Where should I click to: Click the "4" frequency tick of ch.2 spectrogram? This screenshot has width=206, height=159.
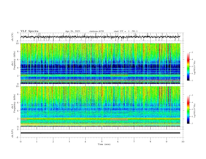(x=18, y=111)
